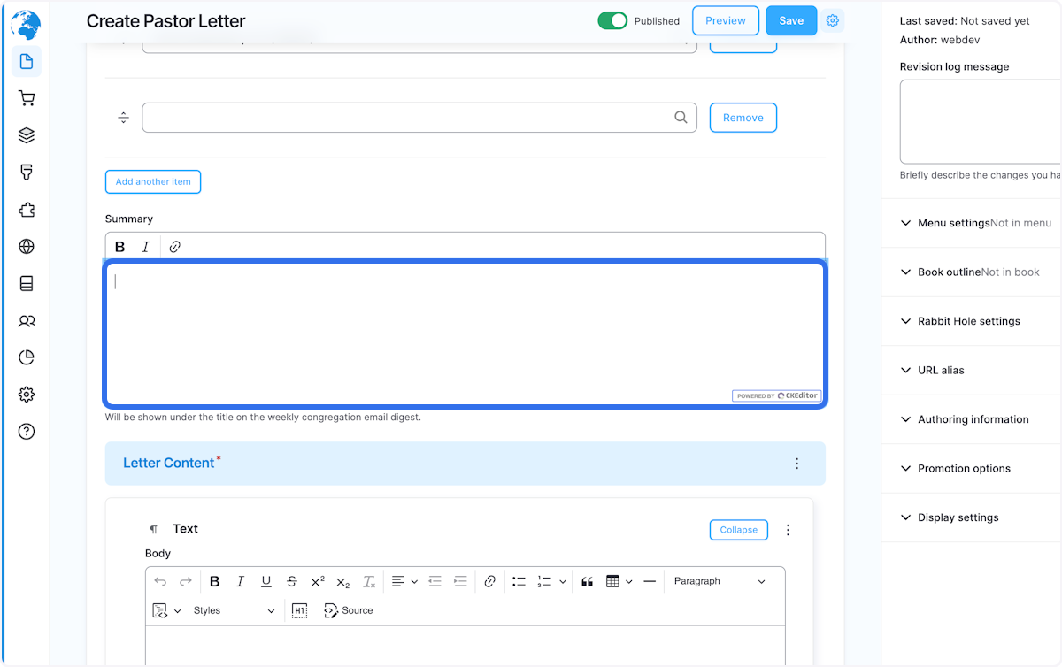Image resolution: width=1062 pixels, height=667 pixels.
Task: Select the People icon in the left sidebar
Action: pyautogui.click(x=27, y=320)
